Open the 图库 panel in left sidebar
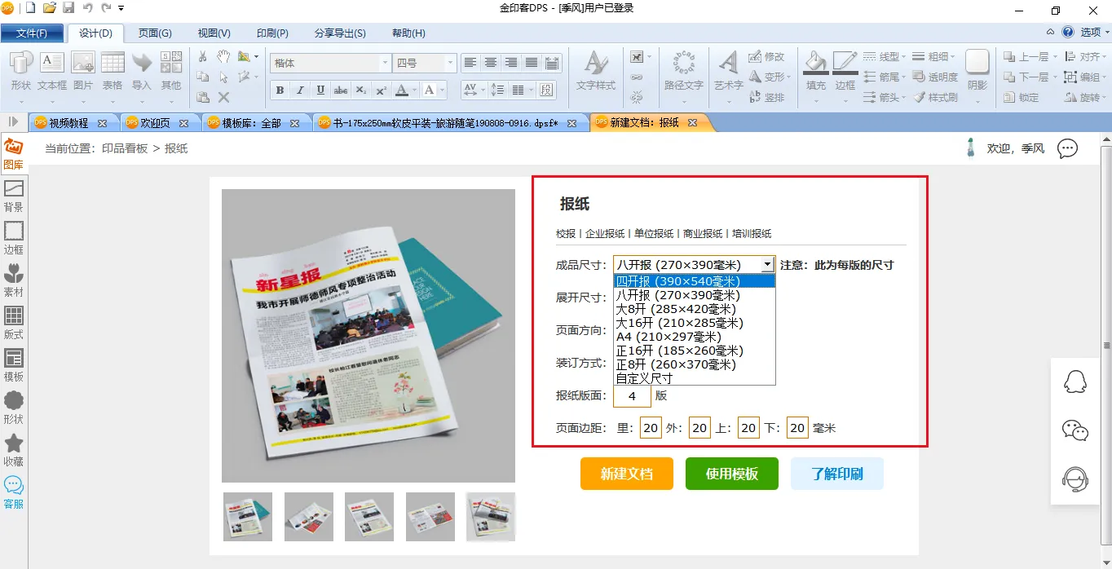The image size is (1112, 569). [x=13, y=152]
